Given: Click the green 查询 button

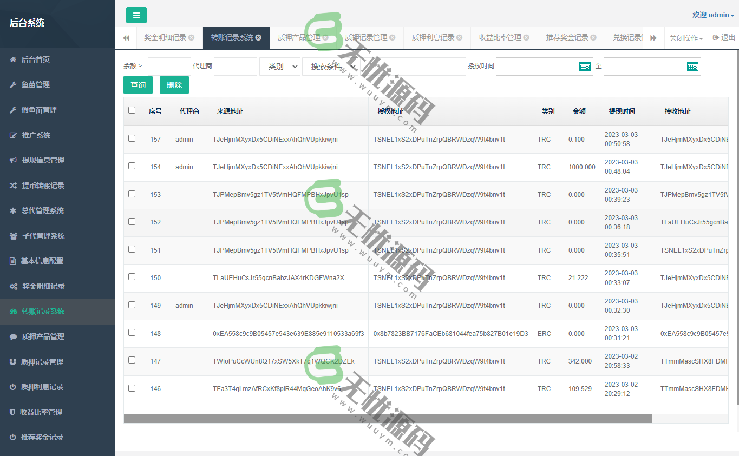Looking at the screenshot, I should (138, 85).
